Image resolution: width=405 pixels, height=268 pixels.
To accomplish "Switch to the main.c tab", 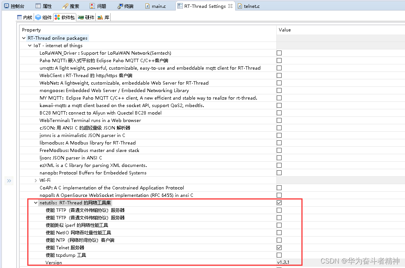I will pyautogui.click(x=158, y=6).
